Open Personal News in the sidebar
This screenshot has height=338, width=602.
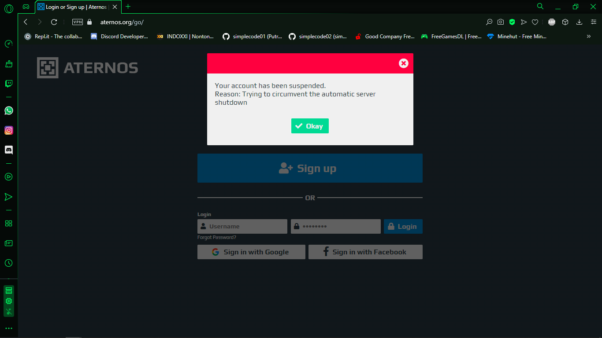(x=9, y=243)
